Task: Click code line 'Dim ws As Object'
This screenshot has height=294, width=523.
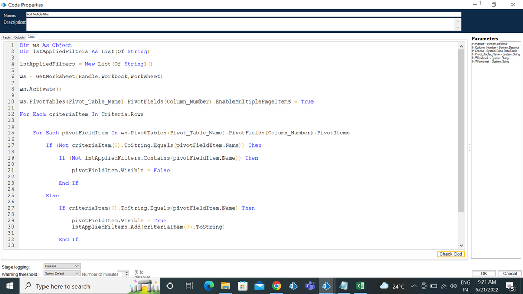Action: (x=46, y=46)
